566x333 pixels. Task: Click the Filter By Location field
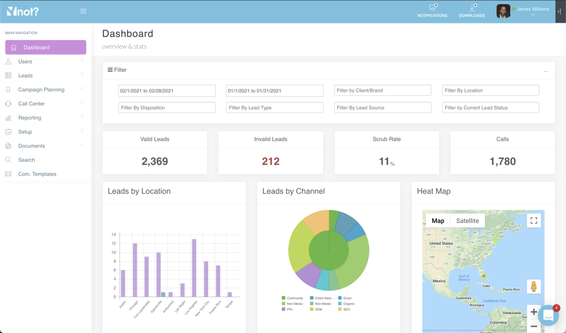[x=491, y=91]
